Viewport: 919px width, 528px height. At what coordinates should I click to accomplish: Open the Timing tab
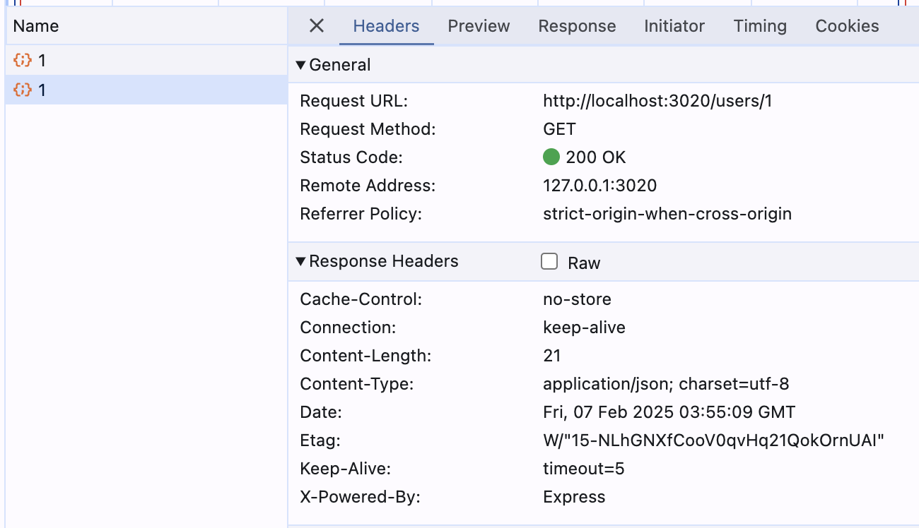[760, 26]
